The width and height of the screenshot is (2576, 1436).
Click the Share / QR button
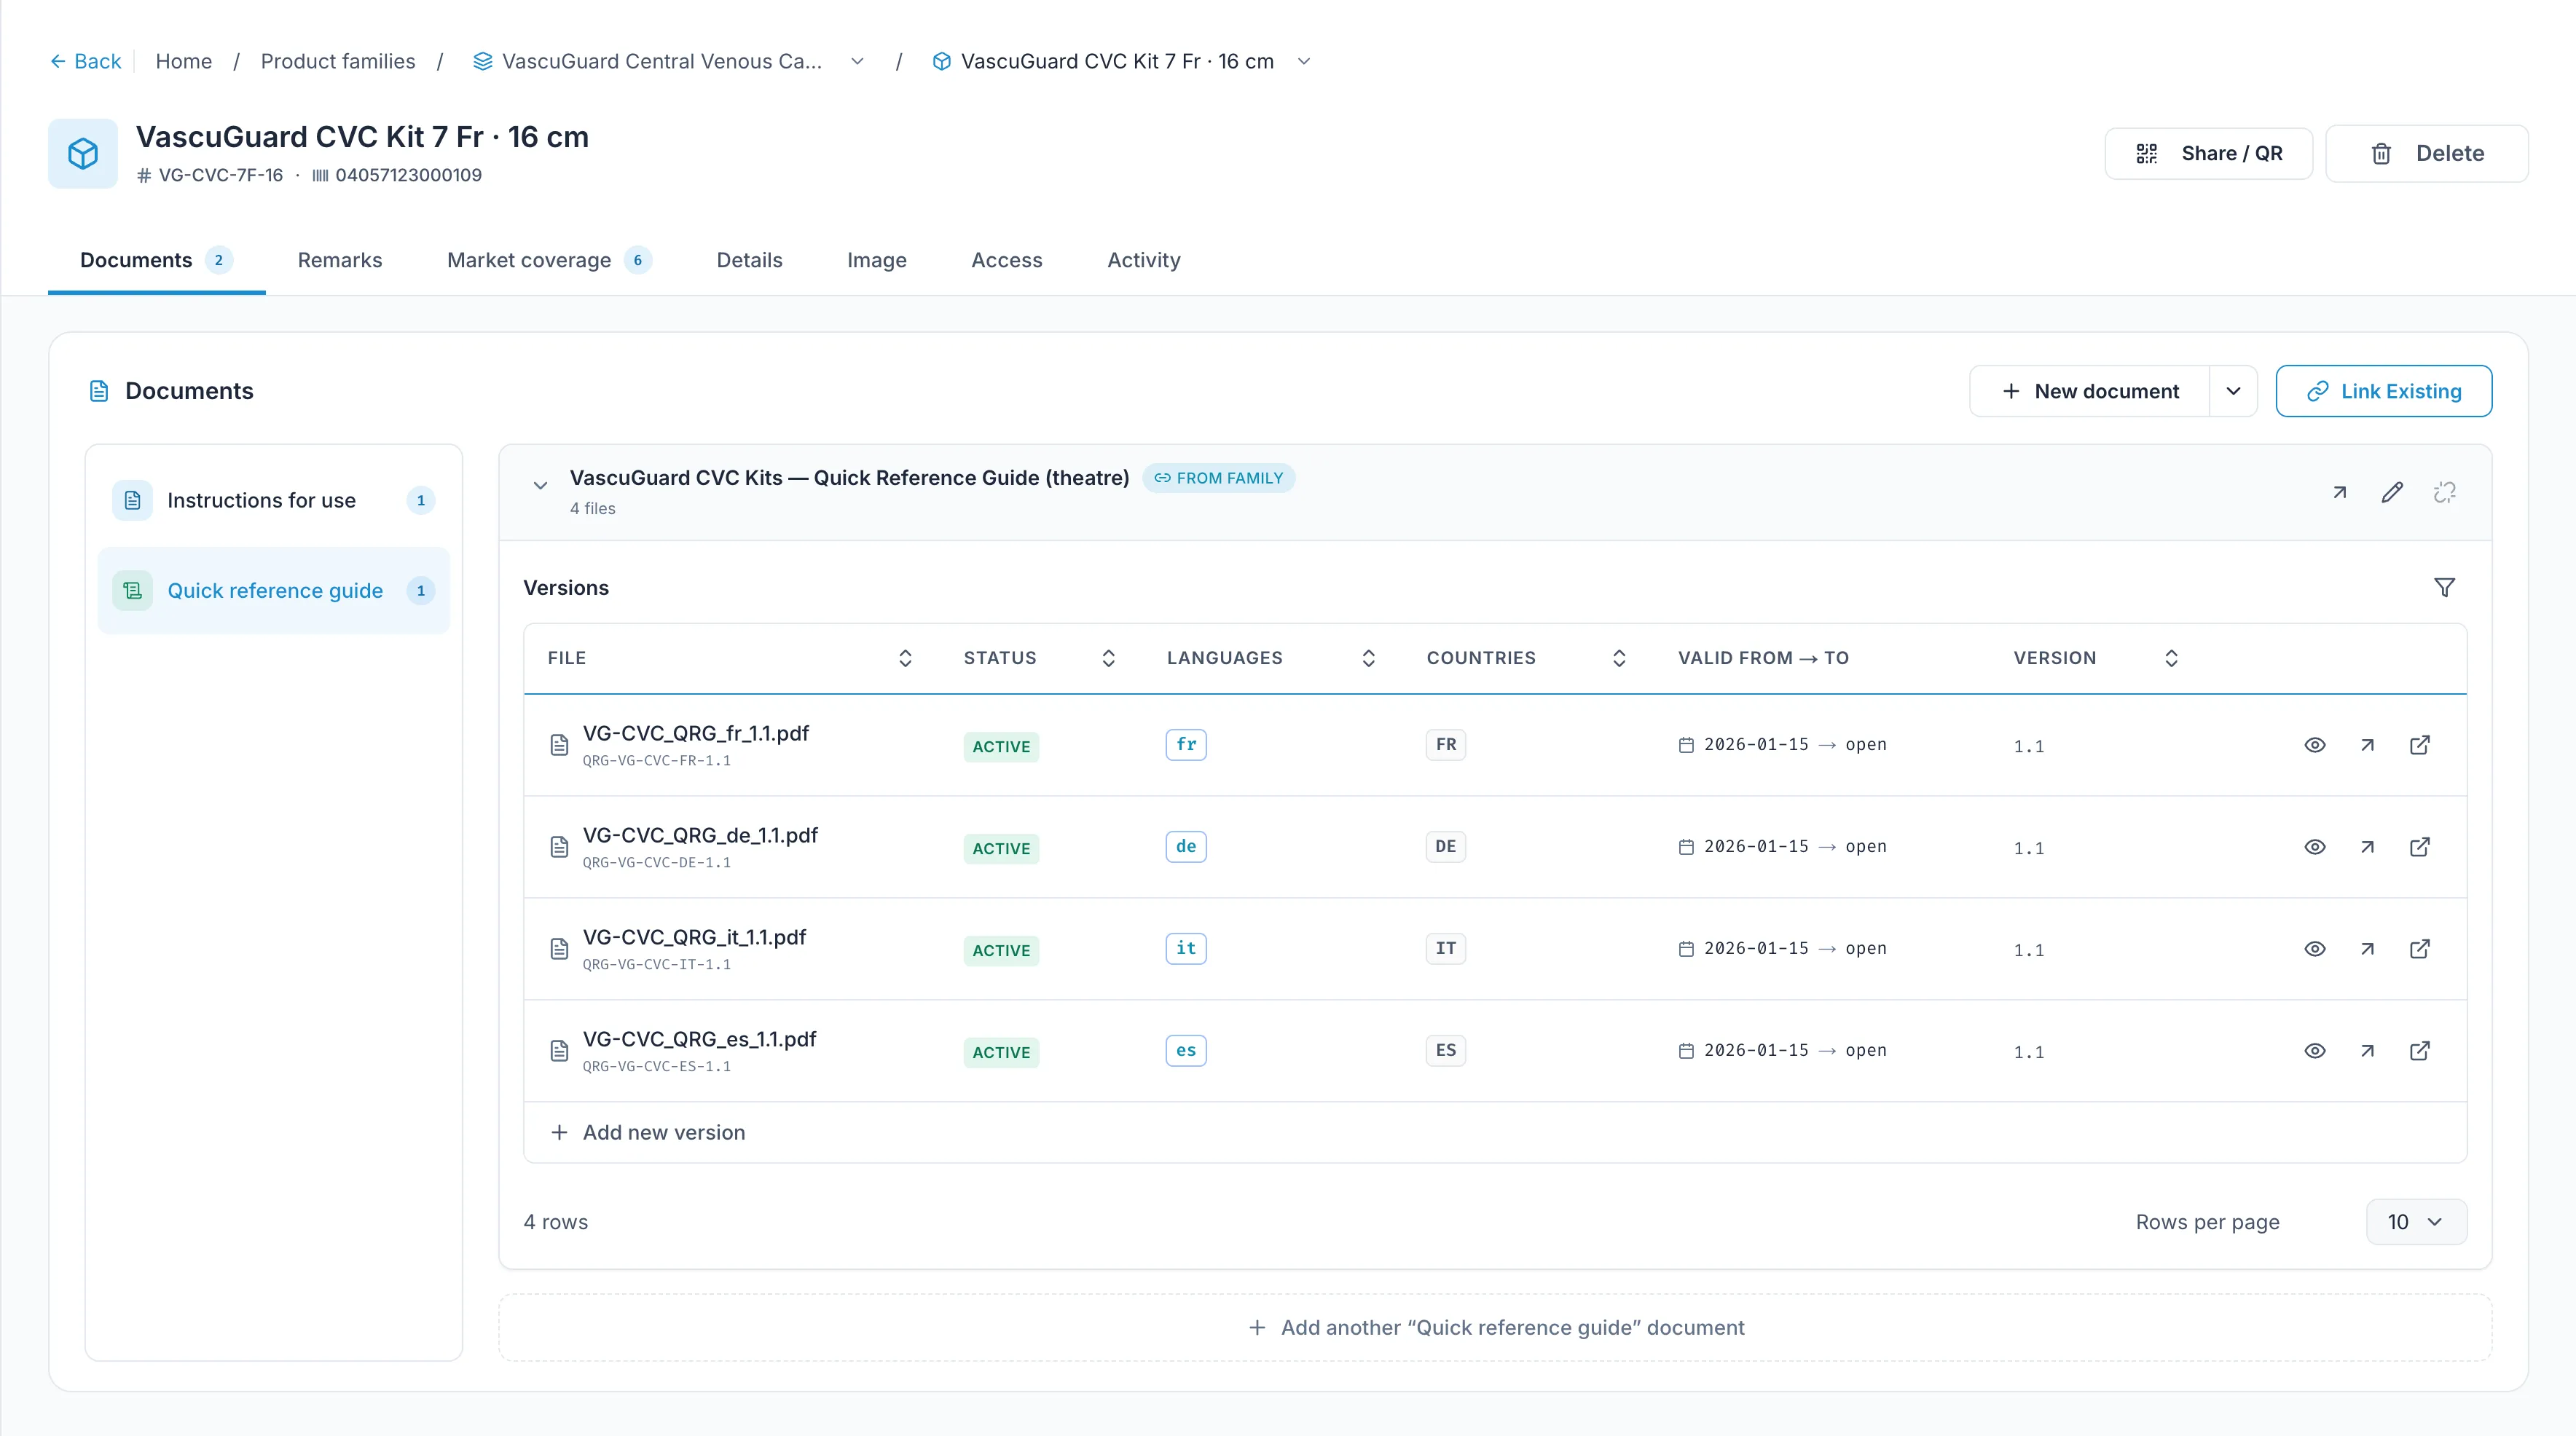tap(2208, 154)
